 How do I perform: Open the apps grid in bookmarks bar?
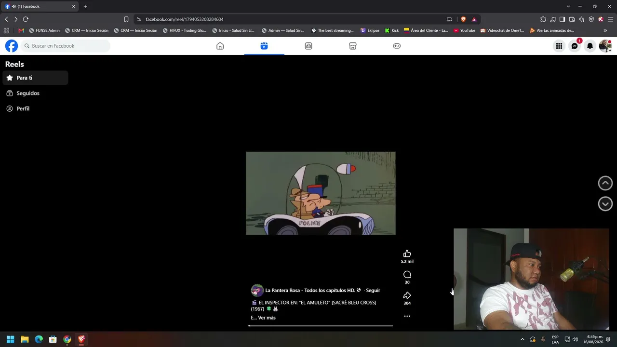(x=6, y=30)
